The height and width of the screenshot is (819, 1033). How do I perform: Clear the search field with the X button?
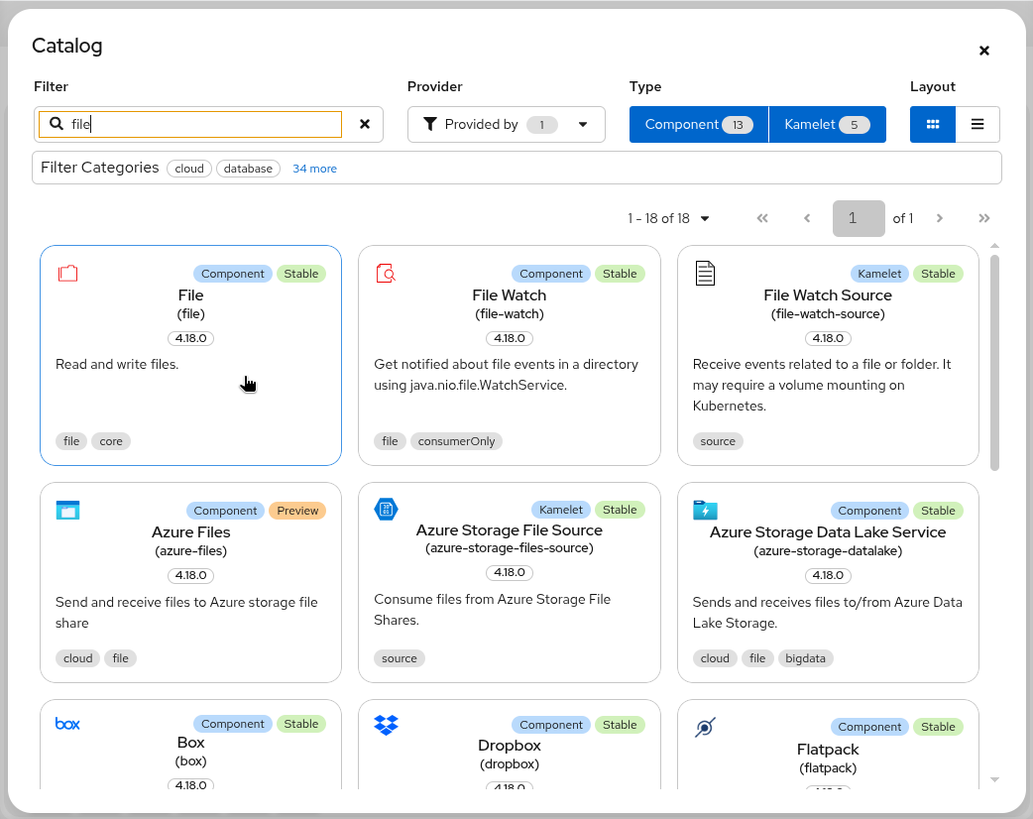[x=364, y=124]
